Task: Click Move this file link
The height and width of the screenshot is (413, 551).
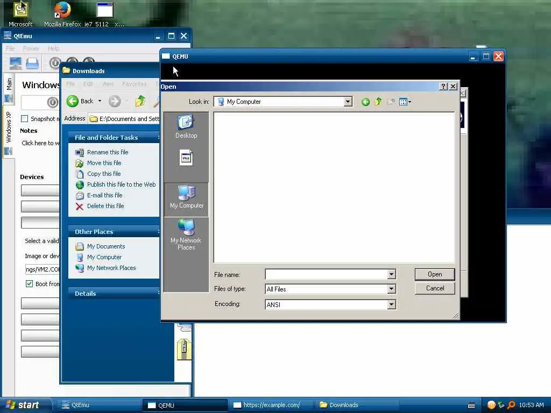Action: pyautogui.click(x=104, y=163)
